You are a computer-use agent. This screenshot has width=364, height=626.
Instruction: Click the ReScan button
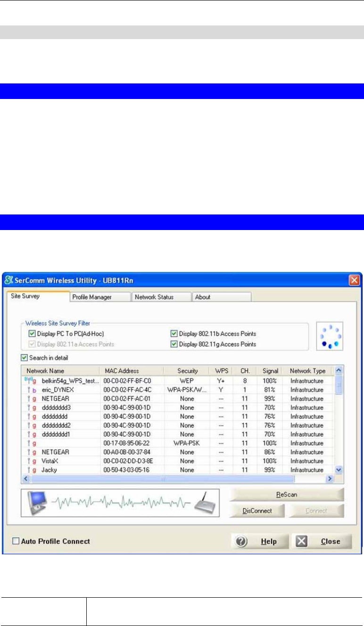pyautogui.click(x=287, y=495)
